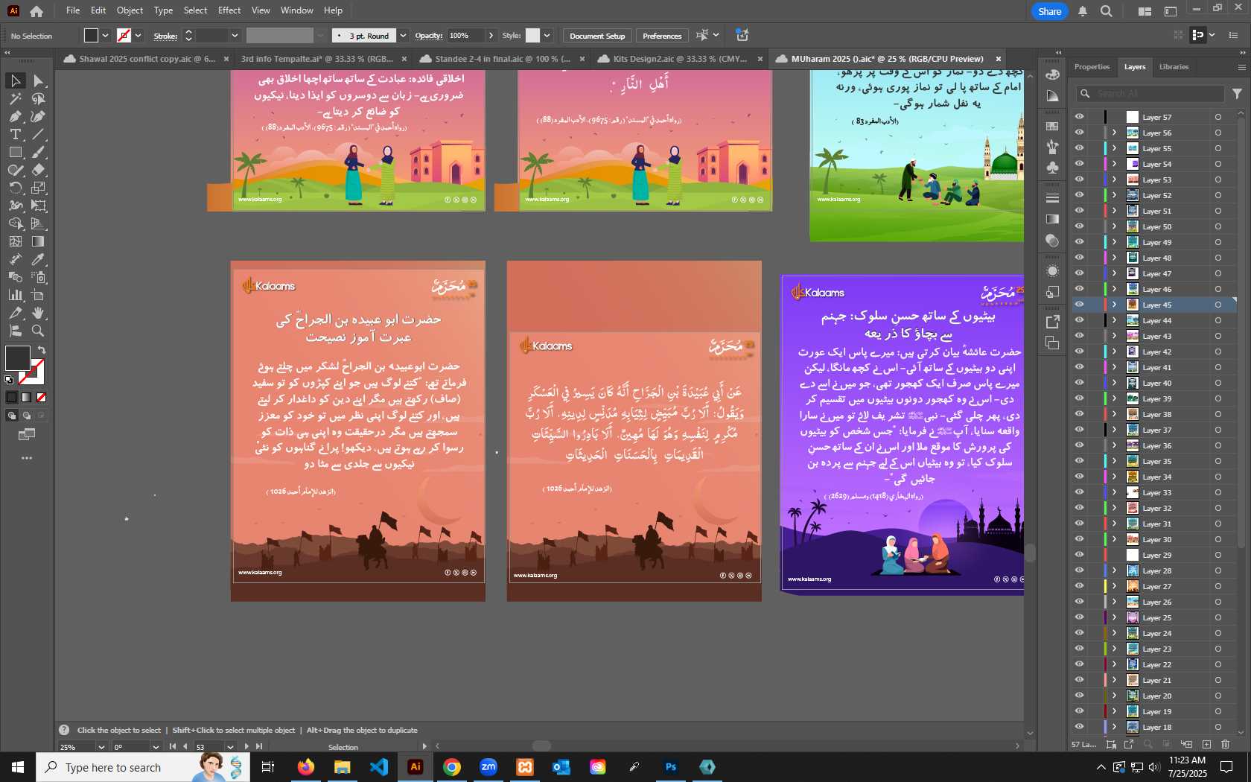Expand Layer 56 contents
Image resolution: width=1251 pixels, height=782 pixels.
[1114, 133]
